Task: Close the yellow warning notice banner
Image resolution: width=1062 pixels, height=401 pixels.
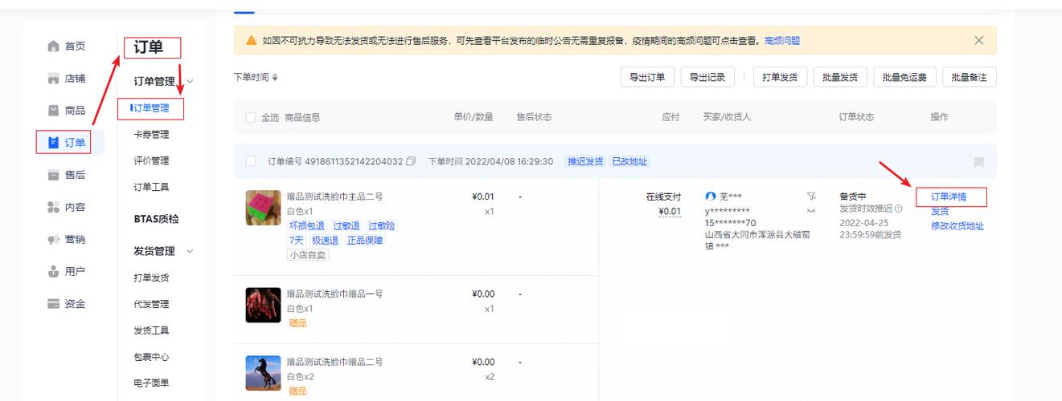Action: click(x=978, y=40)
